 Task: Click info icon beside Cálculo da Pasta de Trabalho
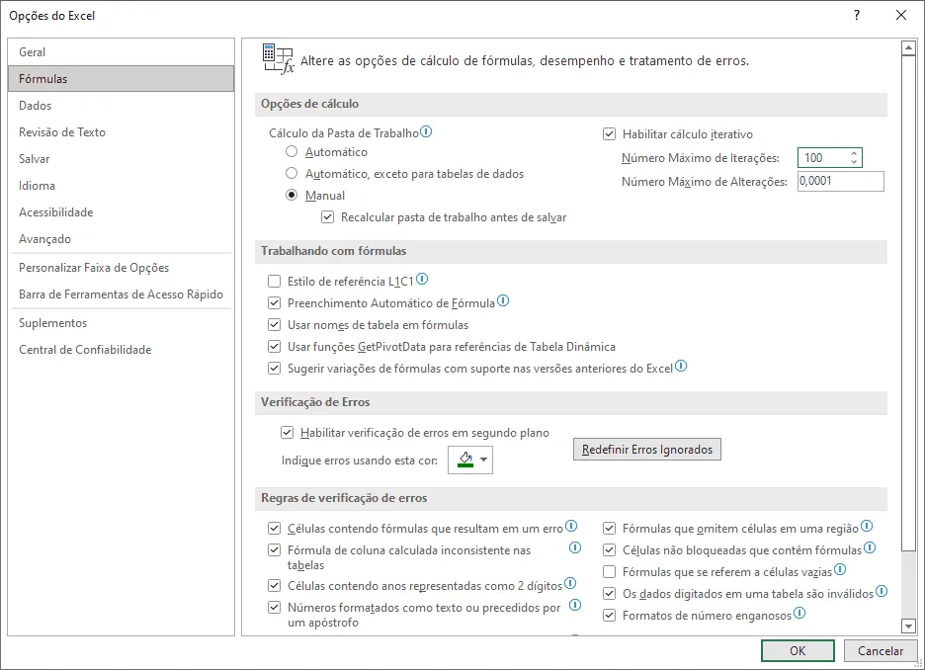point(426,131)
